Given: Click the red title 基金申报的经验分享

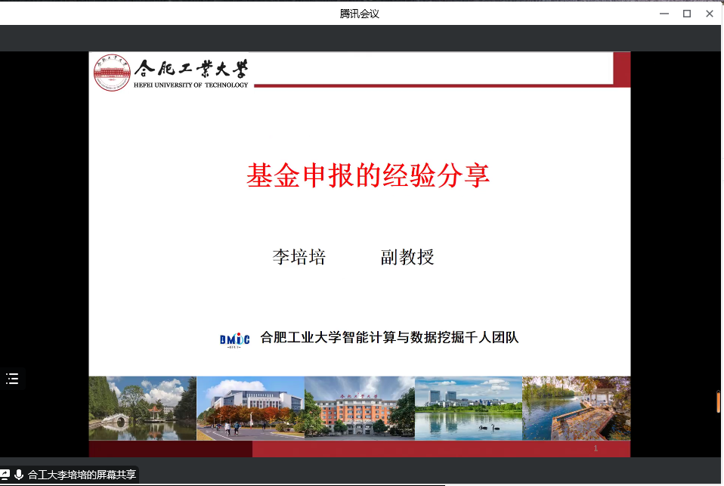Looking at the screenshot, I should (x=368, y=175).
